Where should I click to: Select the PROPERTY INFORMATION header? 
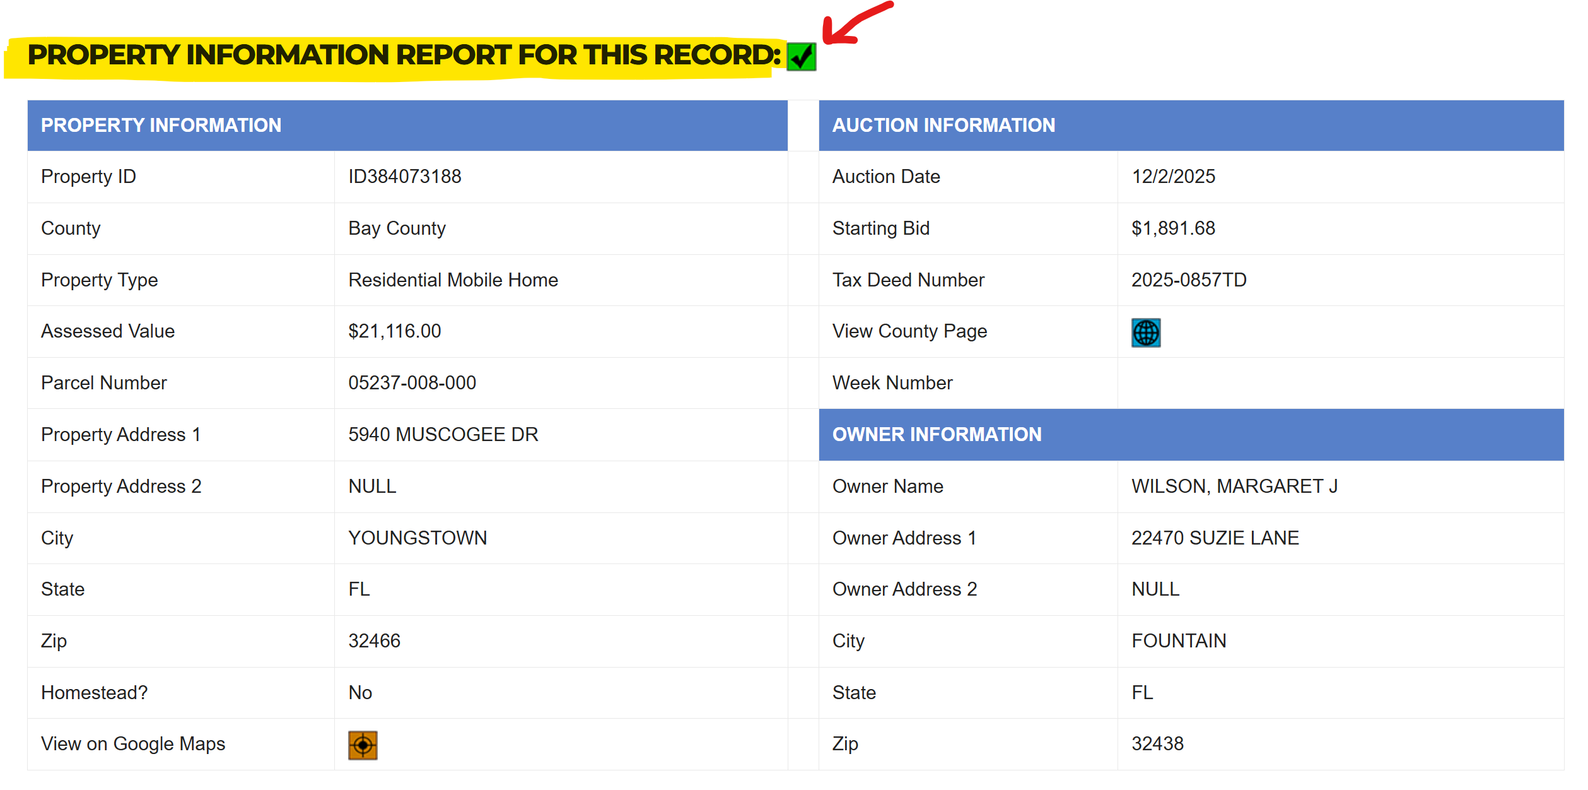[161, 125]
